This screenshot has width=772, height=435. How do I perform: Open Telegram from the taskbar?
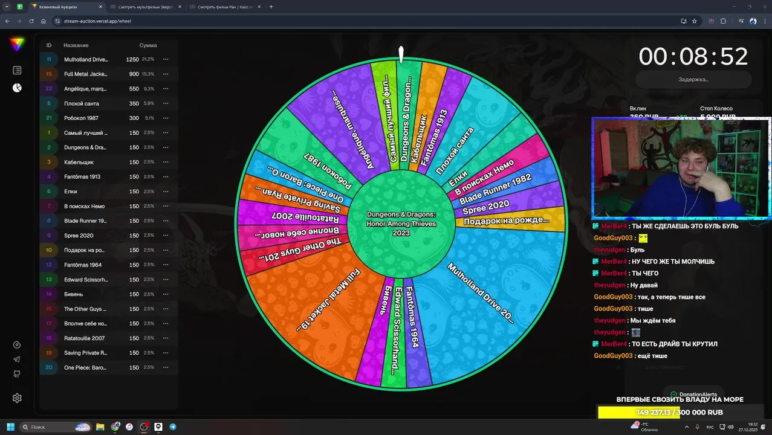tap(173, 427)
